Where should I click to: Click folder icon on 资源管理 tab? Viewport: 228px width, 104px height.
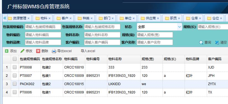(10, 18)
